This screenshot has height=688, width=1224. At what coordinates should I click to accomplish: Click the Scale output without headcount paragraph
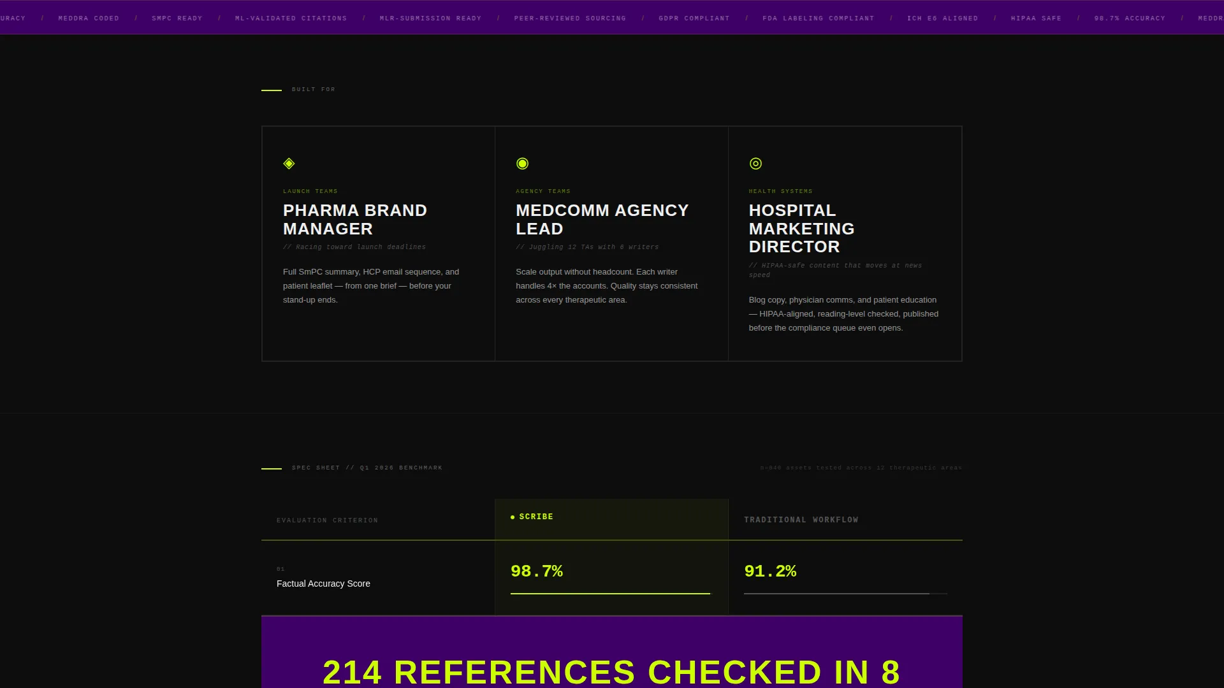tap(606, 286)
